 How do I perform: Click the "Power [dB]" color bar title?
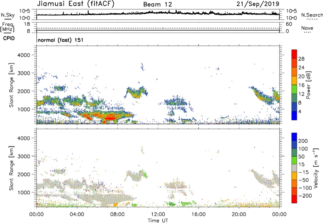click(308, 85)
